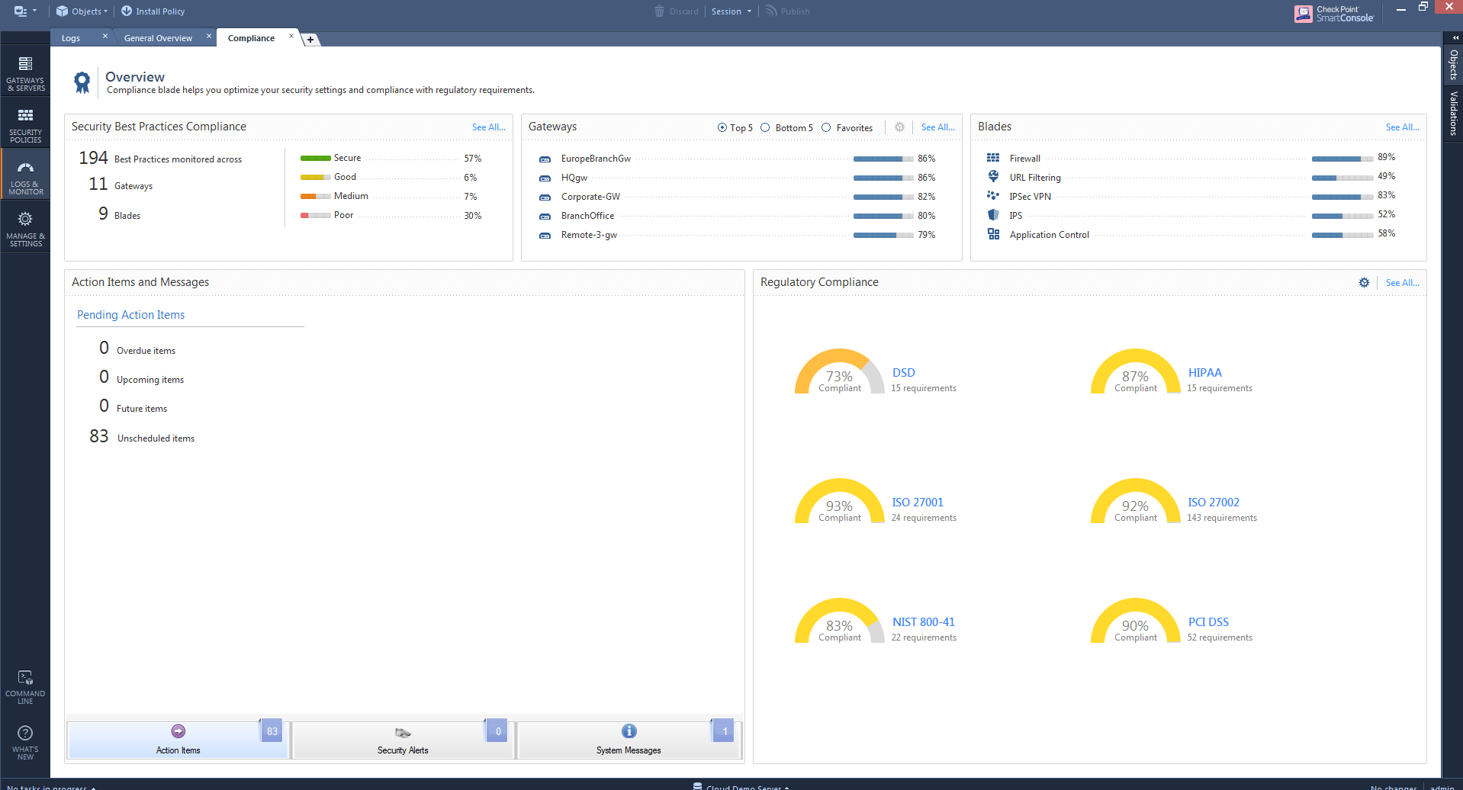The image size is (1463, 790).
Task: Expand the Session dropdown
Action: [x=731, y=11]
